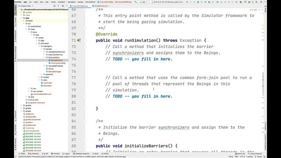
Task: Open the Structure side tab
Action: tap(16, 116)
